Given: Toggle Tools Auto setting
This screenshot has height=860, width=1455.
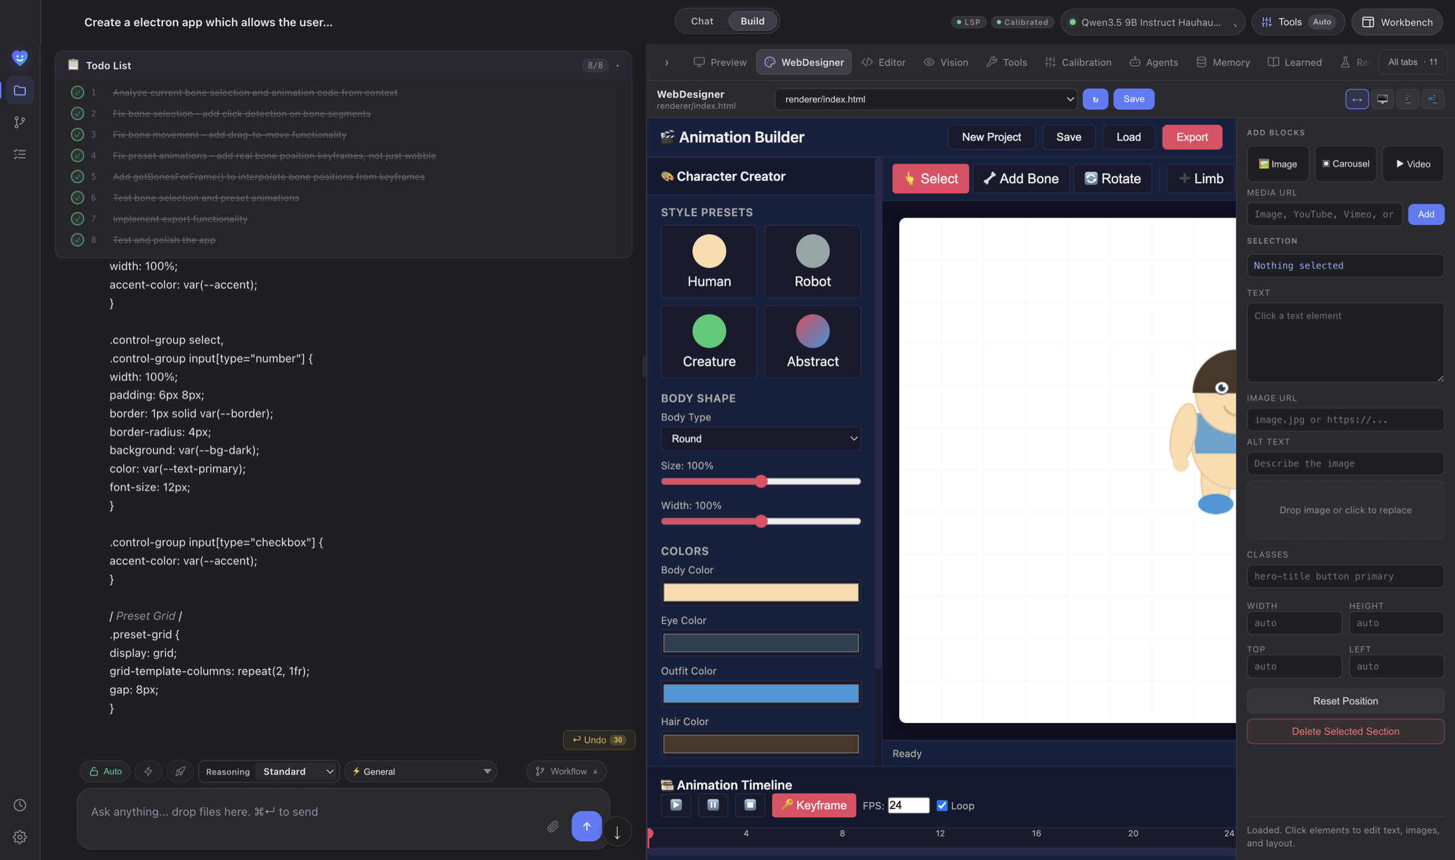Looking at the screenshot, I should (1322, 22).
